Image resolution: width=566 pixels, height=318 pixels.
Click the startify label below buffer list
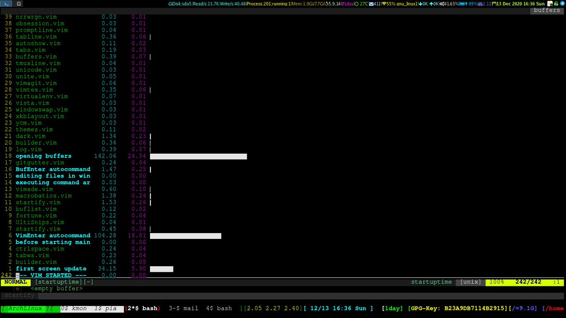pyautogui.click(x=19, y=295)
